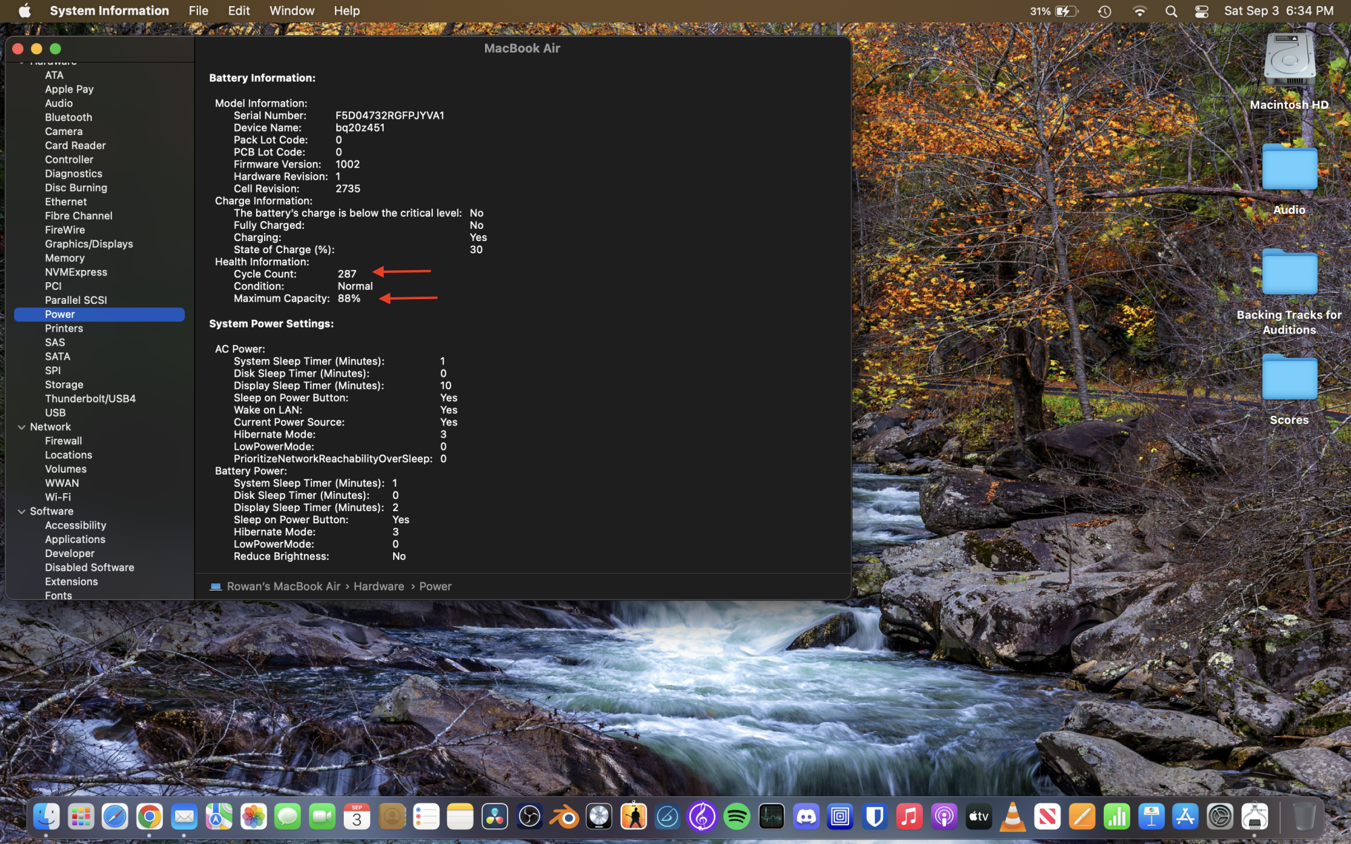Screen dimensions: 1351x844
Task: Collapse the Network section
Action: click(22, 427)
